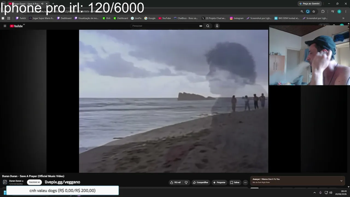This screenshot has width=350, height=197.
Task: Open the Google bookmark
Action: pos(150,18)
